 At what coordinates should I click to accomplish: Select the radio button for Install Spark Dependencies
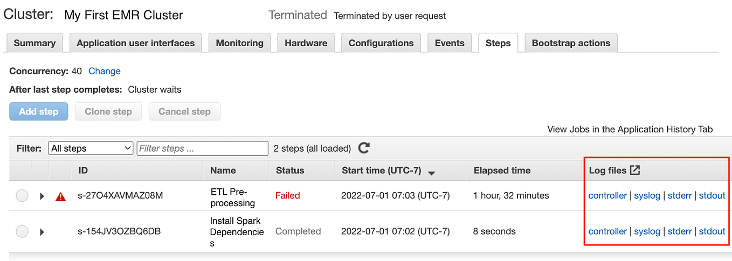[x=22, y=231]
